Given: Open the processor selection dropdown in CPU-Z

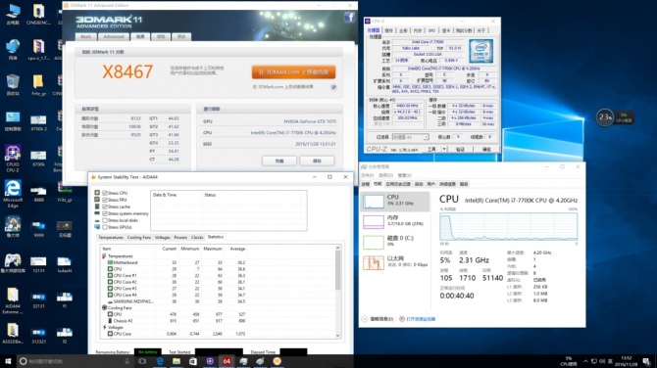Looking at the screenshot, I should (411, 137).
